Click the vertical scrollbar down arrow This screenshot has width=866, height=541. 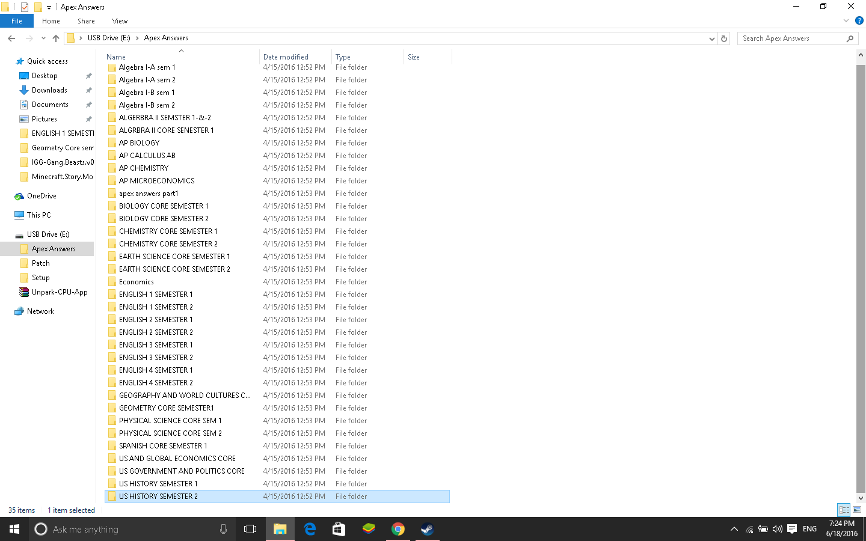tap(861, 498)
